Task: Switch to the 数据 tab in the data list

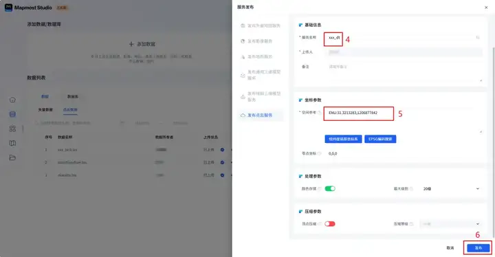Action: (45, 97)
